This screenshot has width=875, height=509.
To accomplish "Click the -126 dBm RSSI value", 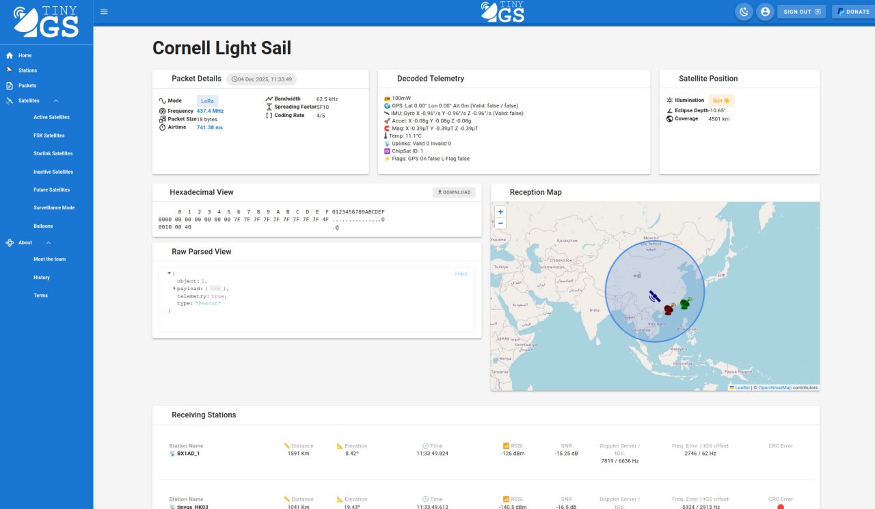I will click(x=512, y=454).
